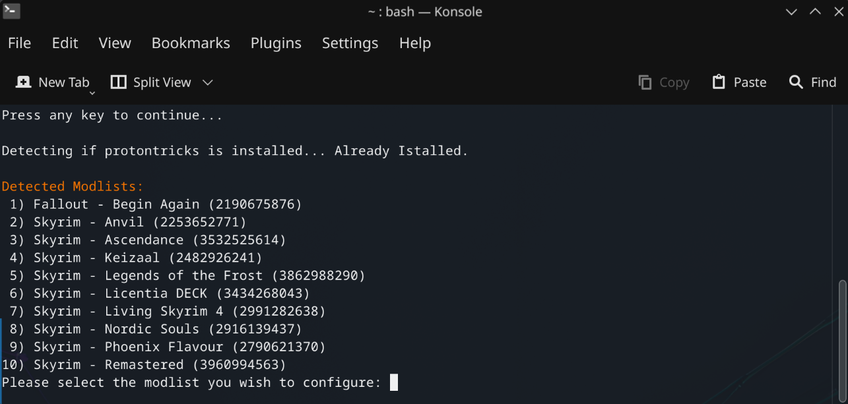The image size is (848, 404).
Task: Maximize the Konsole window
Action: point(815,11)
